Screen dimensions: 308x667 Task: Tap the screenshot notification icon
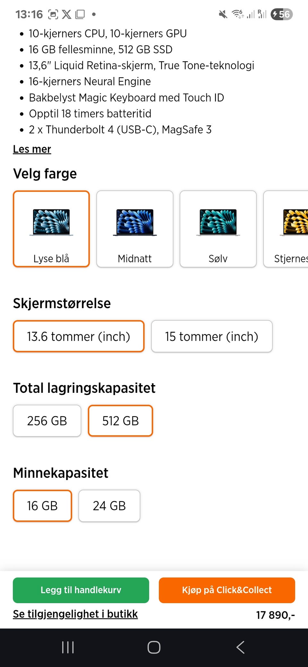click(53, 14)
